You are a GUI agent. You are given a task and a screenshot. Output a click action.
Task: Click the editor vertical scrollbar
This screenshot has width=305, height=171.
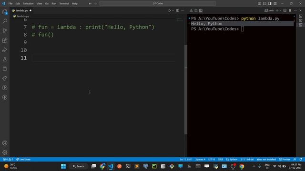click(x=185, y=89)
